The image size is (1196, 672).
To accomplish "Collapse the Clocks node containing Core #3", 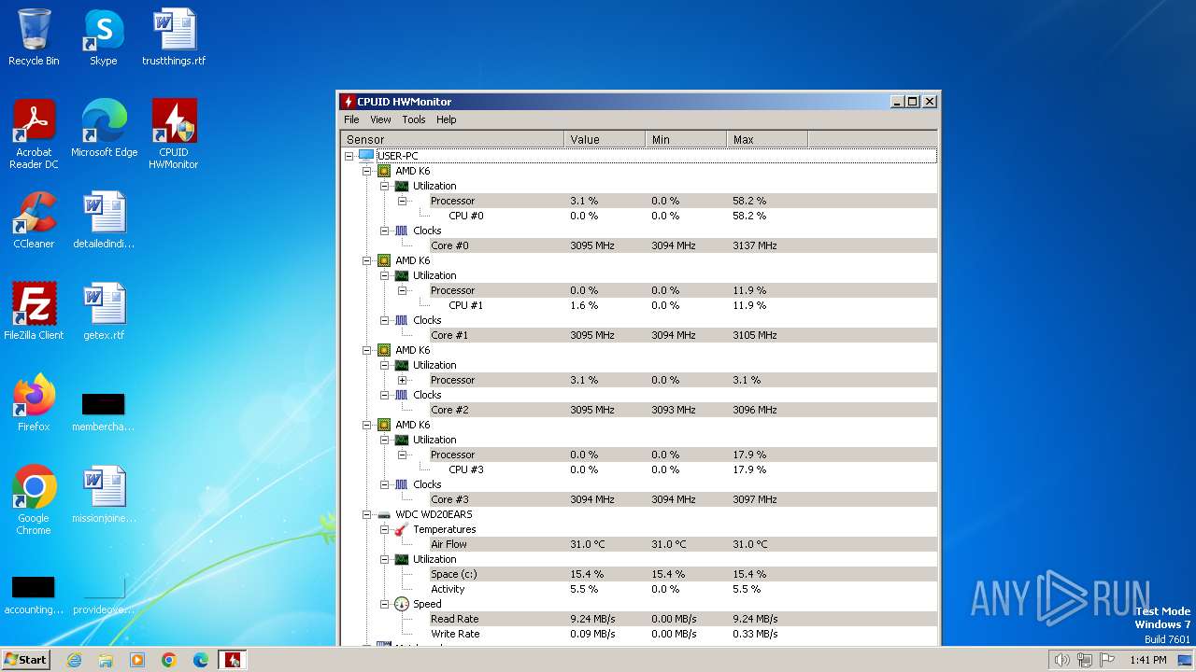I will click(x=384, y=484).
